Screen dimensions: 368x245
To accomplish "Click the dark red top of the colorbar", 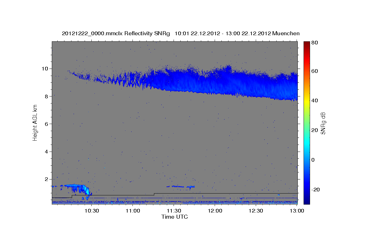I will point(307,43).
